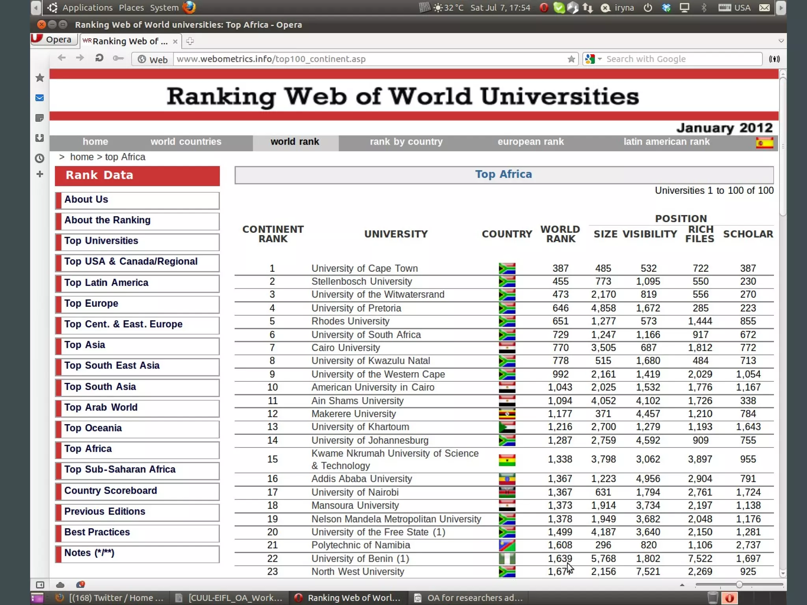Screen dimensions: 807x605
Task: Click the Reload page button
Action: tap(99, 58)
